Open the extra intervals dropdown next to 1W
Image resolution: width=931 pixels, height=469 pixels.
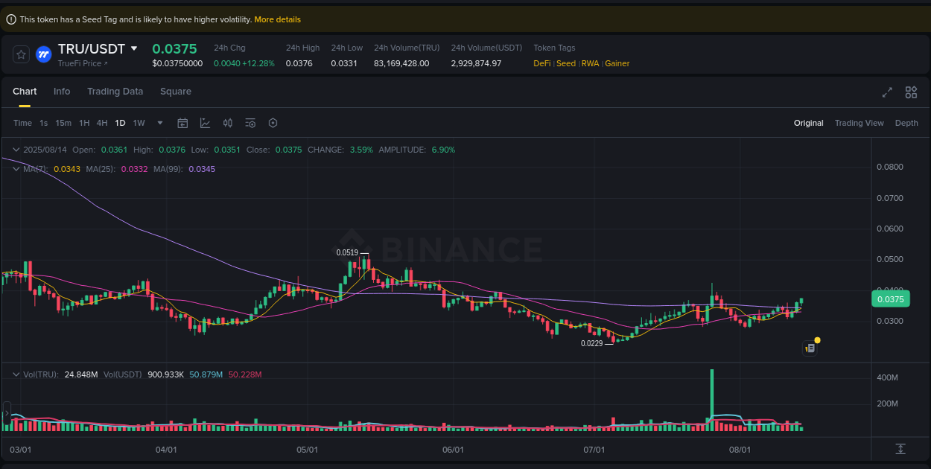click(159, 123)
